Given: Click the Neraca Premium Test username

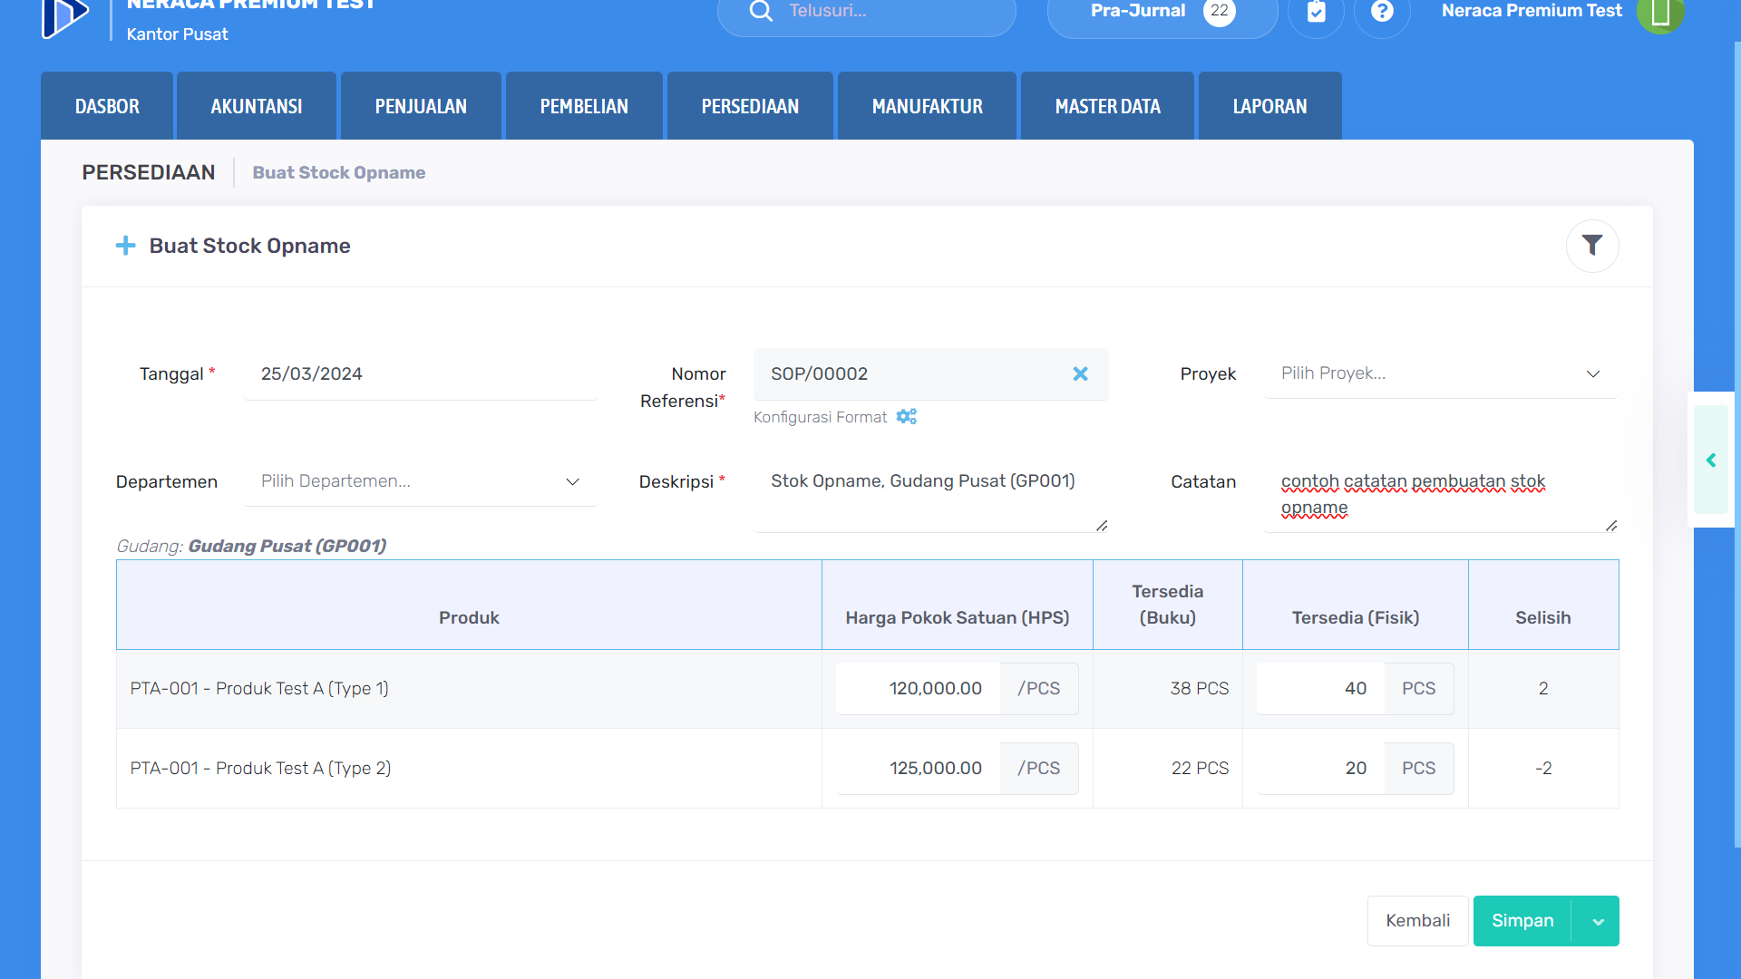Looking at the screenshot, I should click(x=1532, y=11).
